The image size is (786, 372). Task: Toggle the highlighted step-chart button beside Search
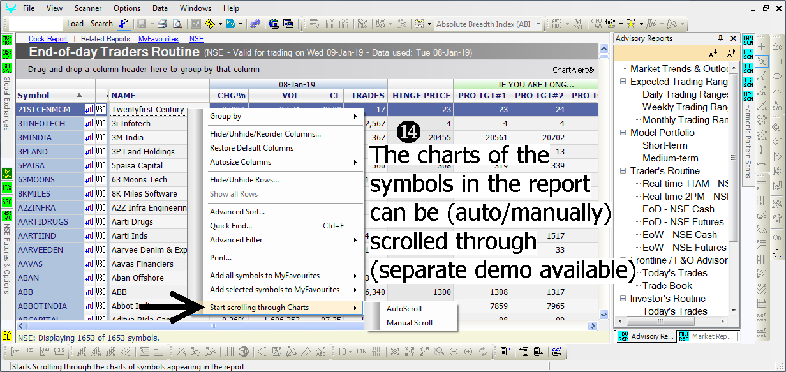124,24
